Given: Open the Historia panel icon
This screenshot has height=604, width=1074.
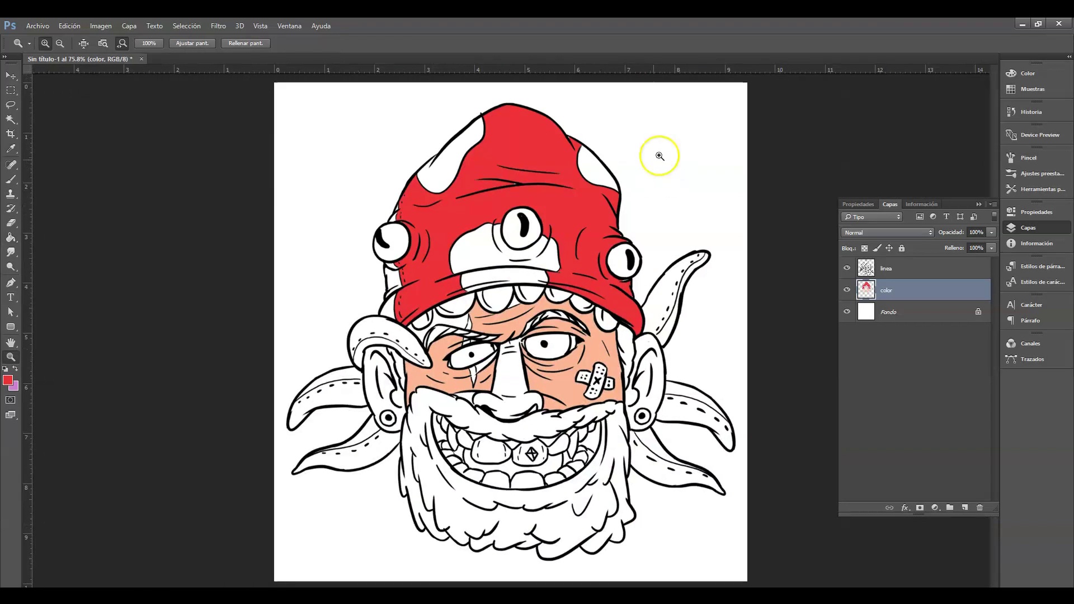Looking at the screenshot, I should coord(1011,112).
